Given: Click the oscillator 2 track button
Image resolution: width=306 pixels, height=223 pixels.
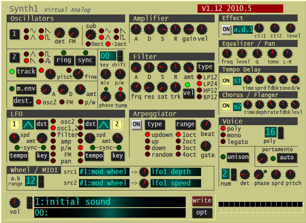Looking at the screenshot, I should 26,72.
